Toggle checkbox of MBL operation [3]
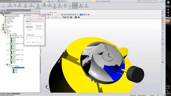 (9, 43)
